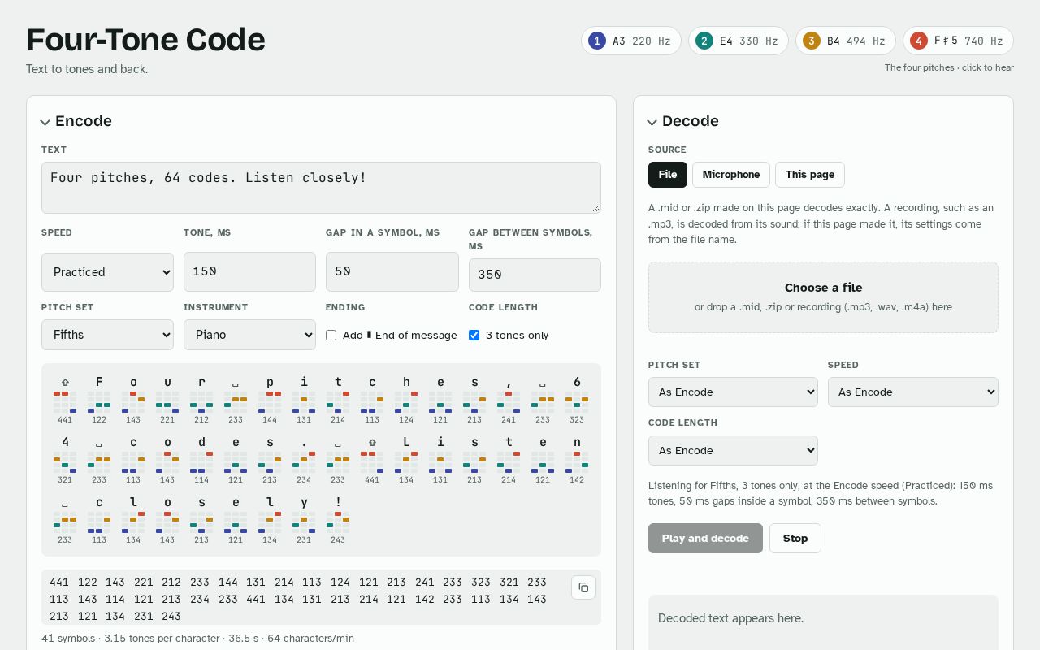The height and width of the screenshot is (650, 1040).
Task: Open the Encode Pitch set dropdown
Action: 107,335
